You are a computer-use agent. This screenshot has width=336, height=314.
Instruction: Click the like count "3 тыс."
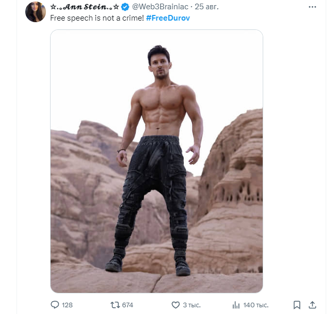(x=193, y=305)
